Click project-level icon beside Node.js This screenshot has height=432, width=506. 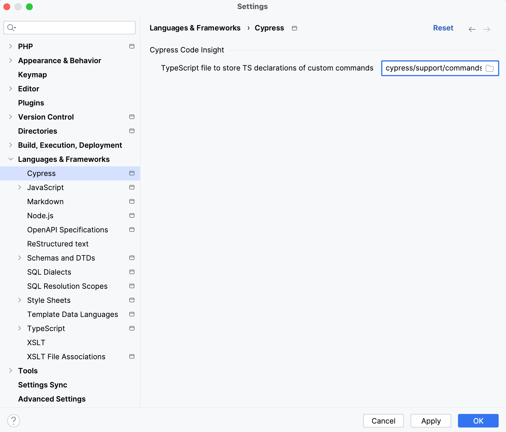tap(132, 215)
